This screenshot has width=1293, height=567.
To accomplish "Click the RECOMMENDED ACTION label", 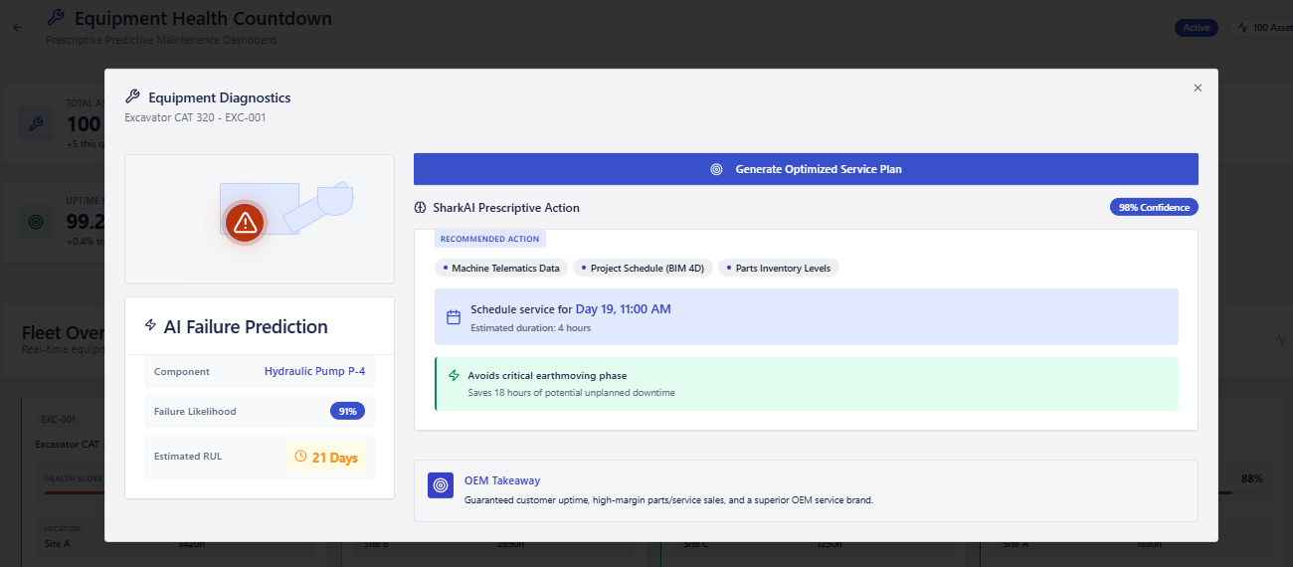I will (490, 239).
